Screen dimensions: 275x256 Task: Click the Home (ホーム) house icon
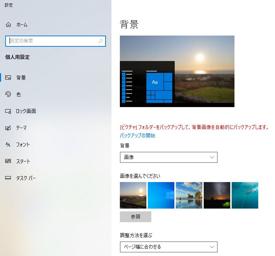(8, 25)
